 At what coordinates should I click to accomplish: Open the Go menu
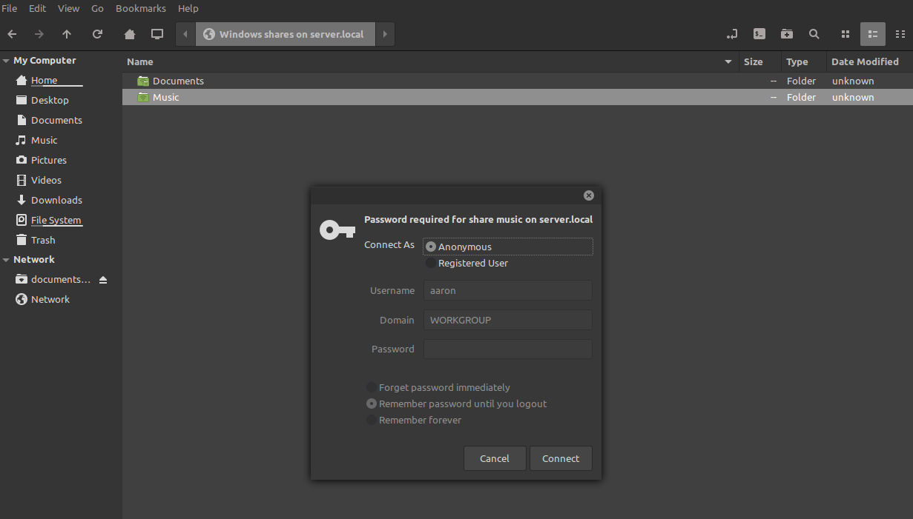pos(97,8)
